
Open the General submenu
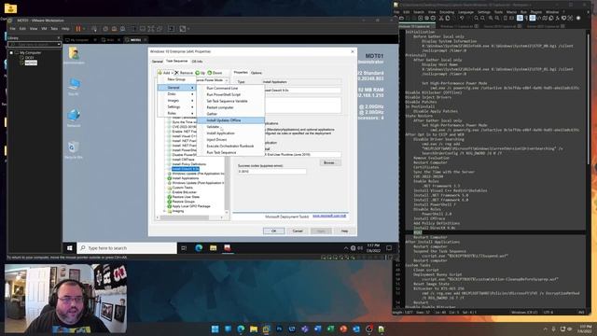(x=176, y=88)
